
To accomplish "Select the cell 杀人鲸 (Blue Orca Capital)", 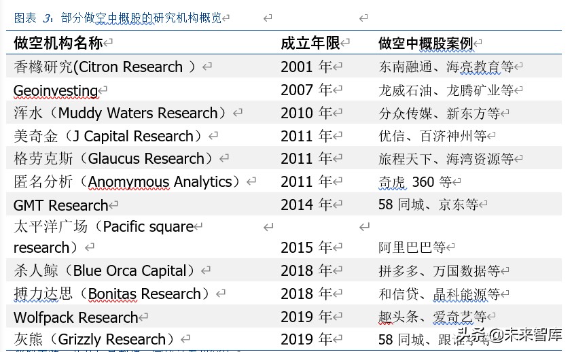I will pos(104,270).
